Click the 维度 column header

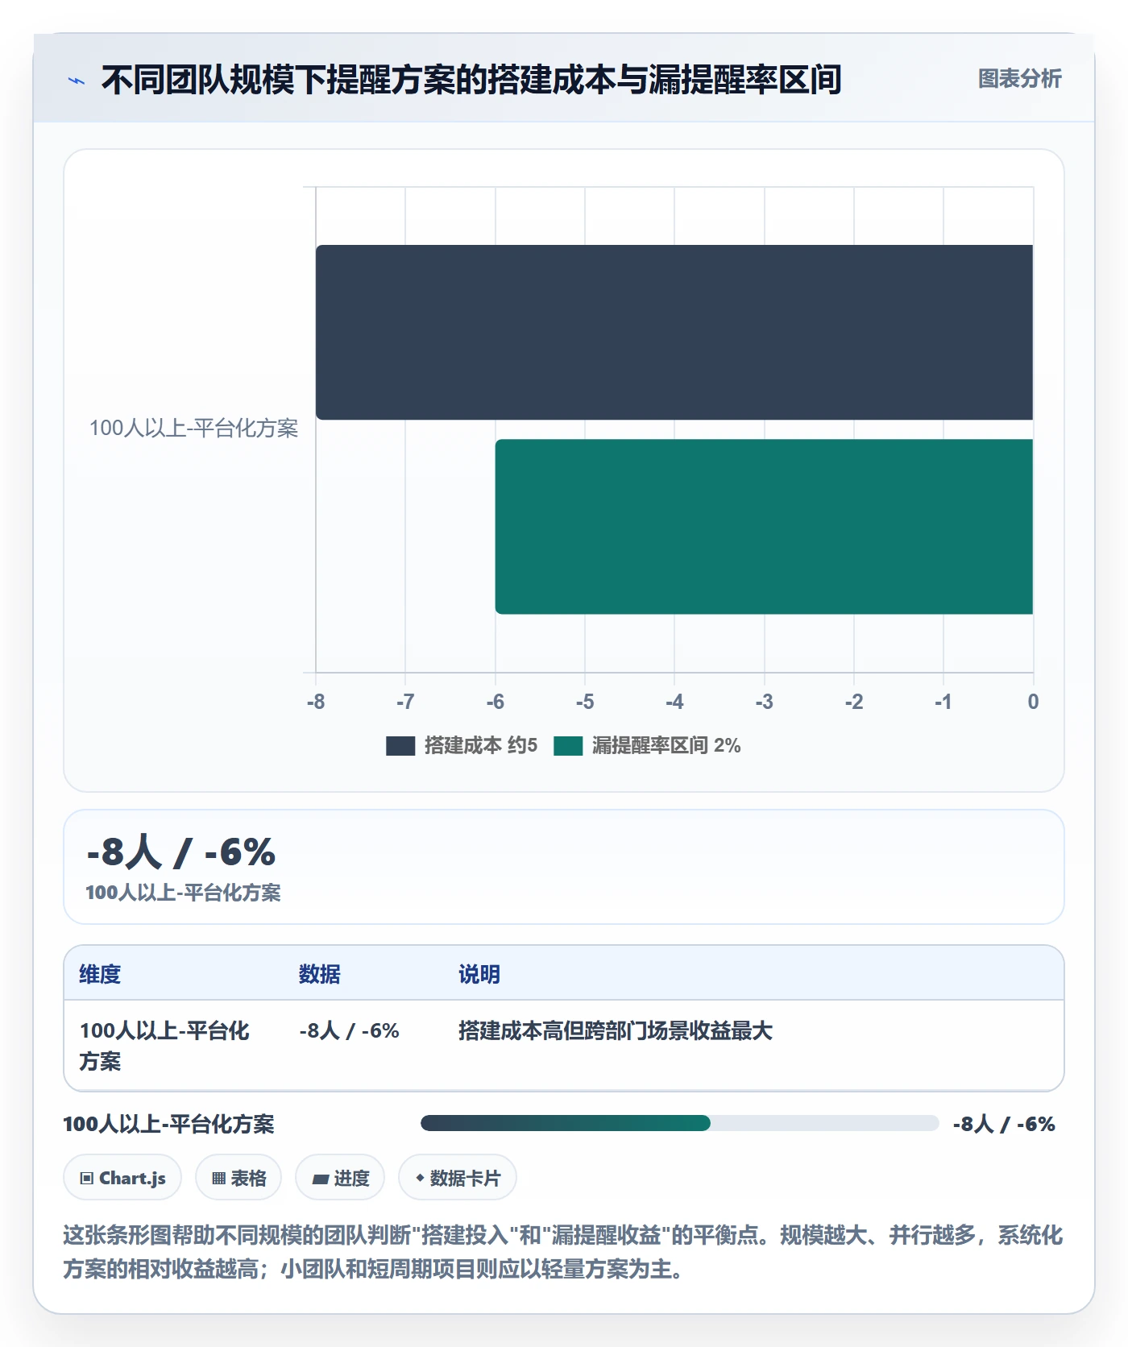(100, 974)
